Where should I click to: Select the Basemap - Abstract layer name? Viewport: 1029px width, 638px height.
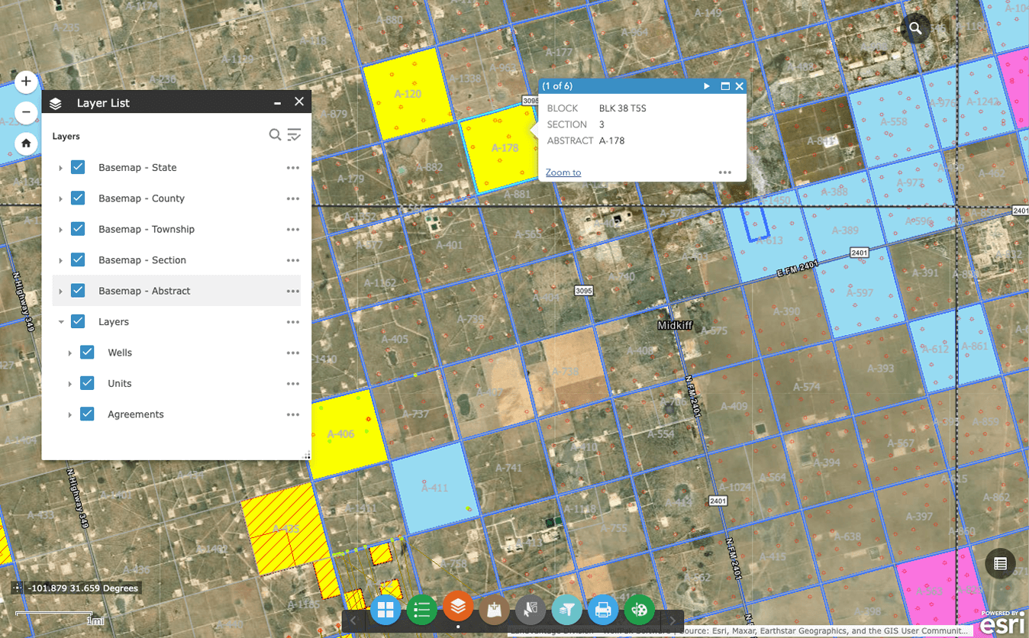pos(144,291)
